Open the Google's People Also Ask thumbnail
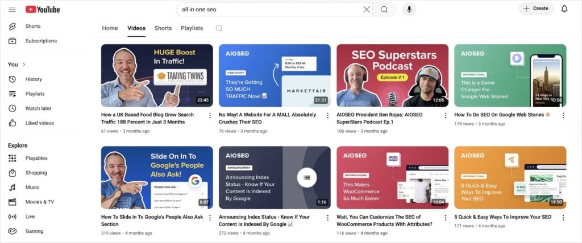Image resolution: width=582 pixels, height=243 pixels. 157,177
